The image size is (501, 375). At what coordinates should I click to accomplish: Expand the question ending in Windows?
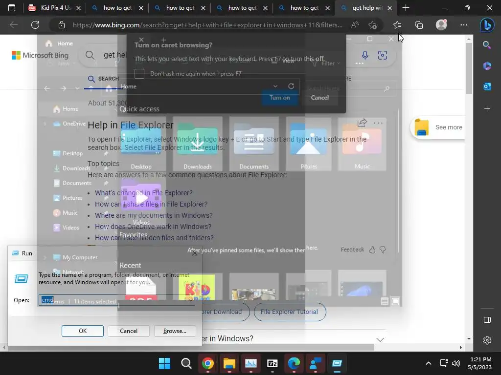tap(380, 340)
